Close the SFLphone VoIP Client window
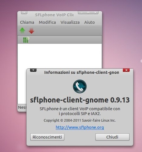The width and height of the screenshot is (142, 152). pos(95,13)
